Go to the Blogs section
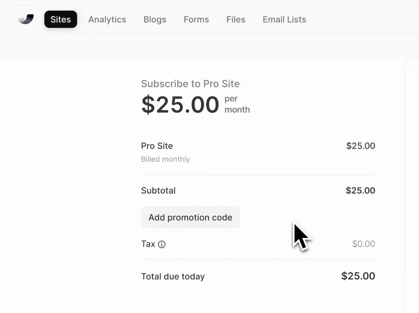The height and width of the screenshot is (313, 419). (x=155, y=19)
